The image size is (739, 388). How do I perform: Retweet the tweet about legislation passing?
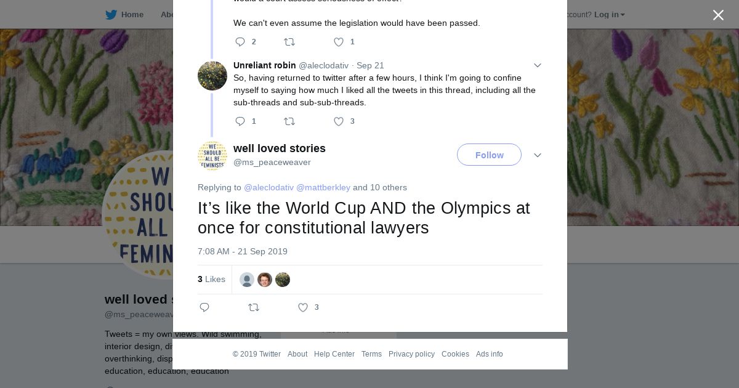pyautogui.click(x=289, y=42)
